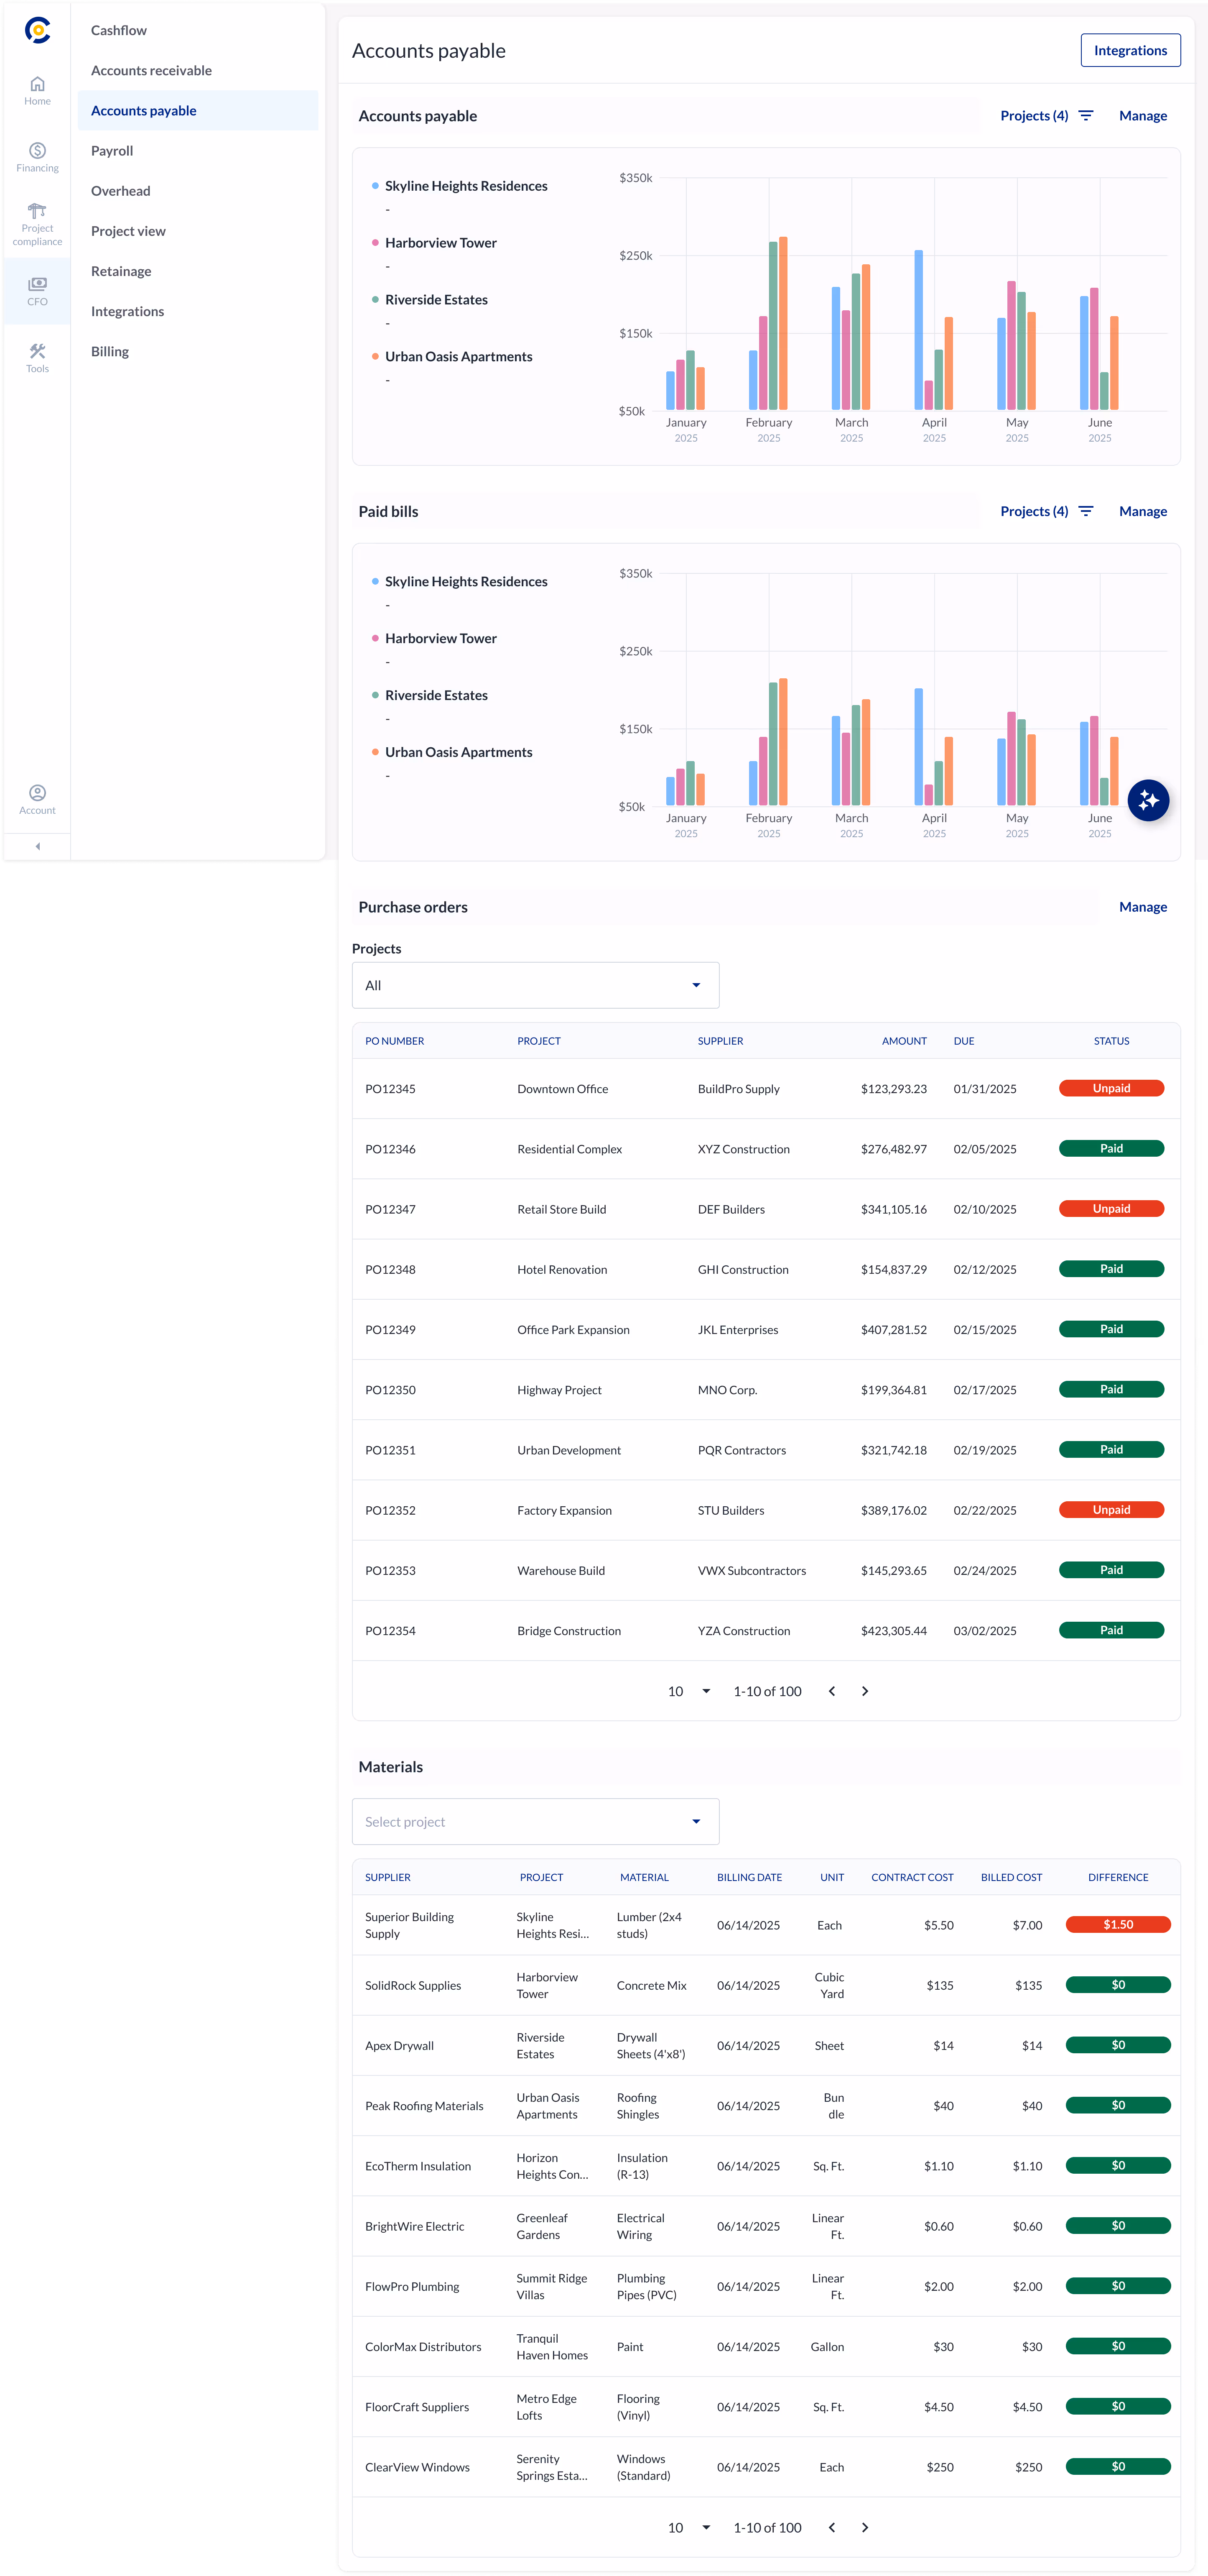Click Manage for Accounts payable chart
Viewport: 1208px width, 2576px height.
click(x=1143, y=116)
